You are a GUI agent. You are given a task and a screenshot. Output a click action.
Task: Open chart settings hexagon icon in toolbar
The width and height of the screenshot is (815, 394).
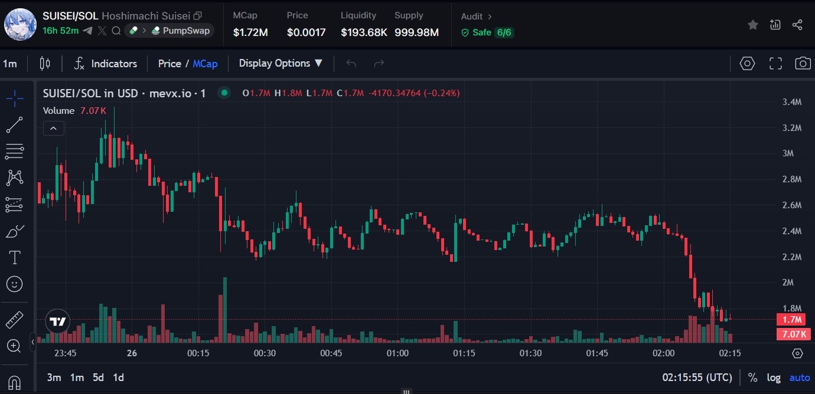pos(748,64)
